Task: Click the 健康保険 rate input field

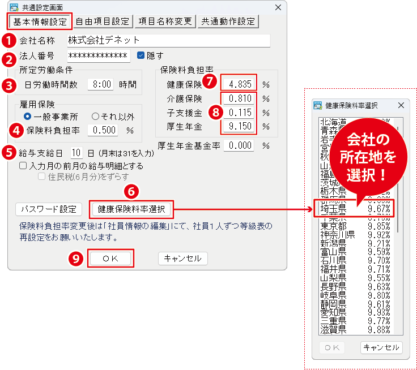Action: (239, 84)
